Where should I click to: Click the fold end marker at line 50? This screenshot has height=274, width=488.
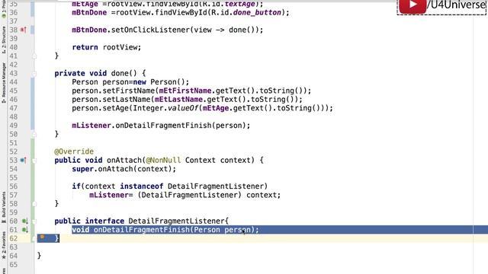pos(34,134)
